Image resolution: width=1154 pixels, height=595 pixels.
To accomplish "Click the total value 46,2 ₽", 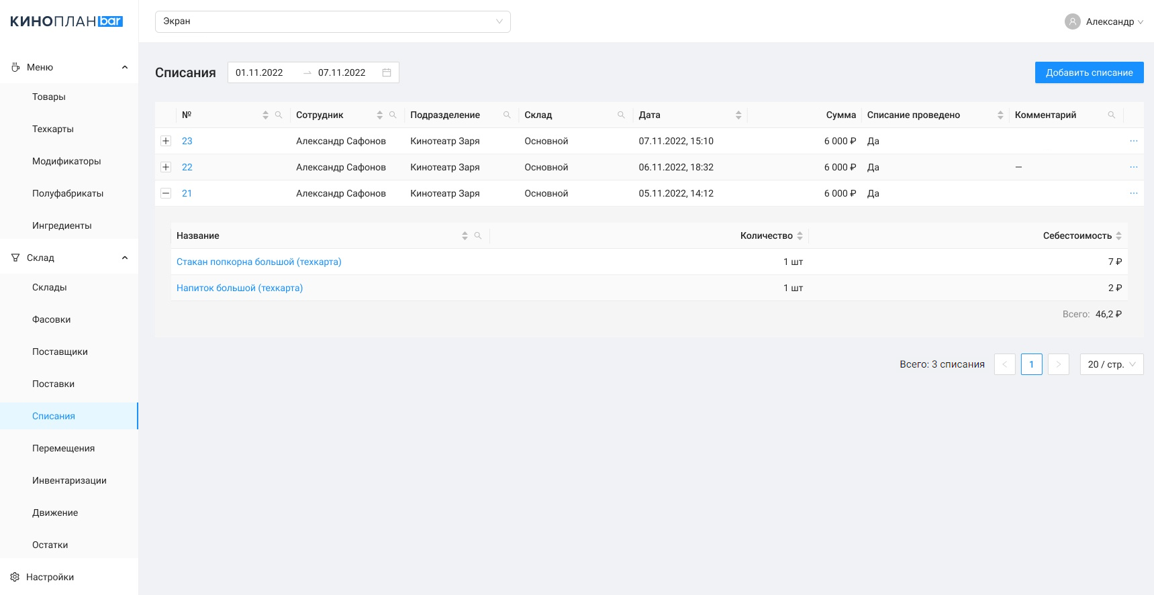I will [x=1109, y=314].
